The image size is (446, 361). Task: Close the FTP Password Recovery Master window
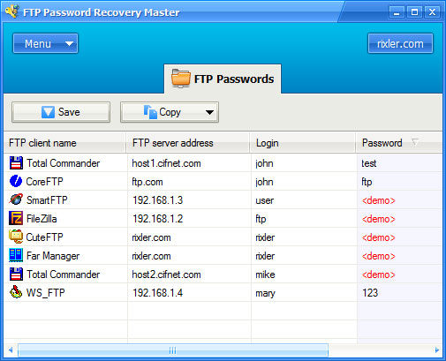point(432,12)
